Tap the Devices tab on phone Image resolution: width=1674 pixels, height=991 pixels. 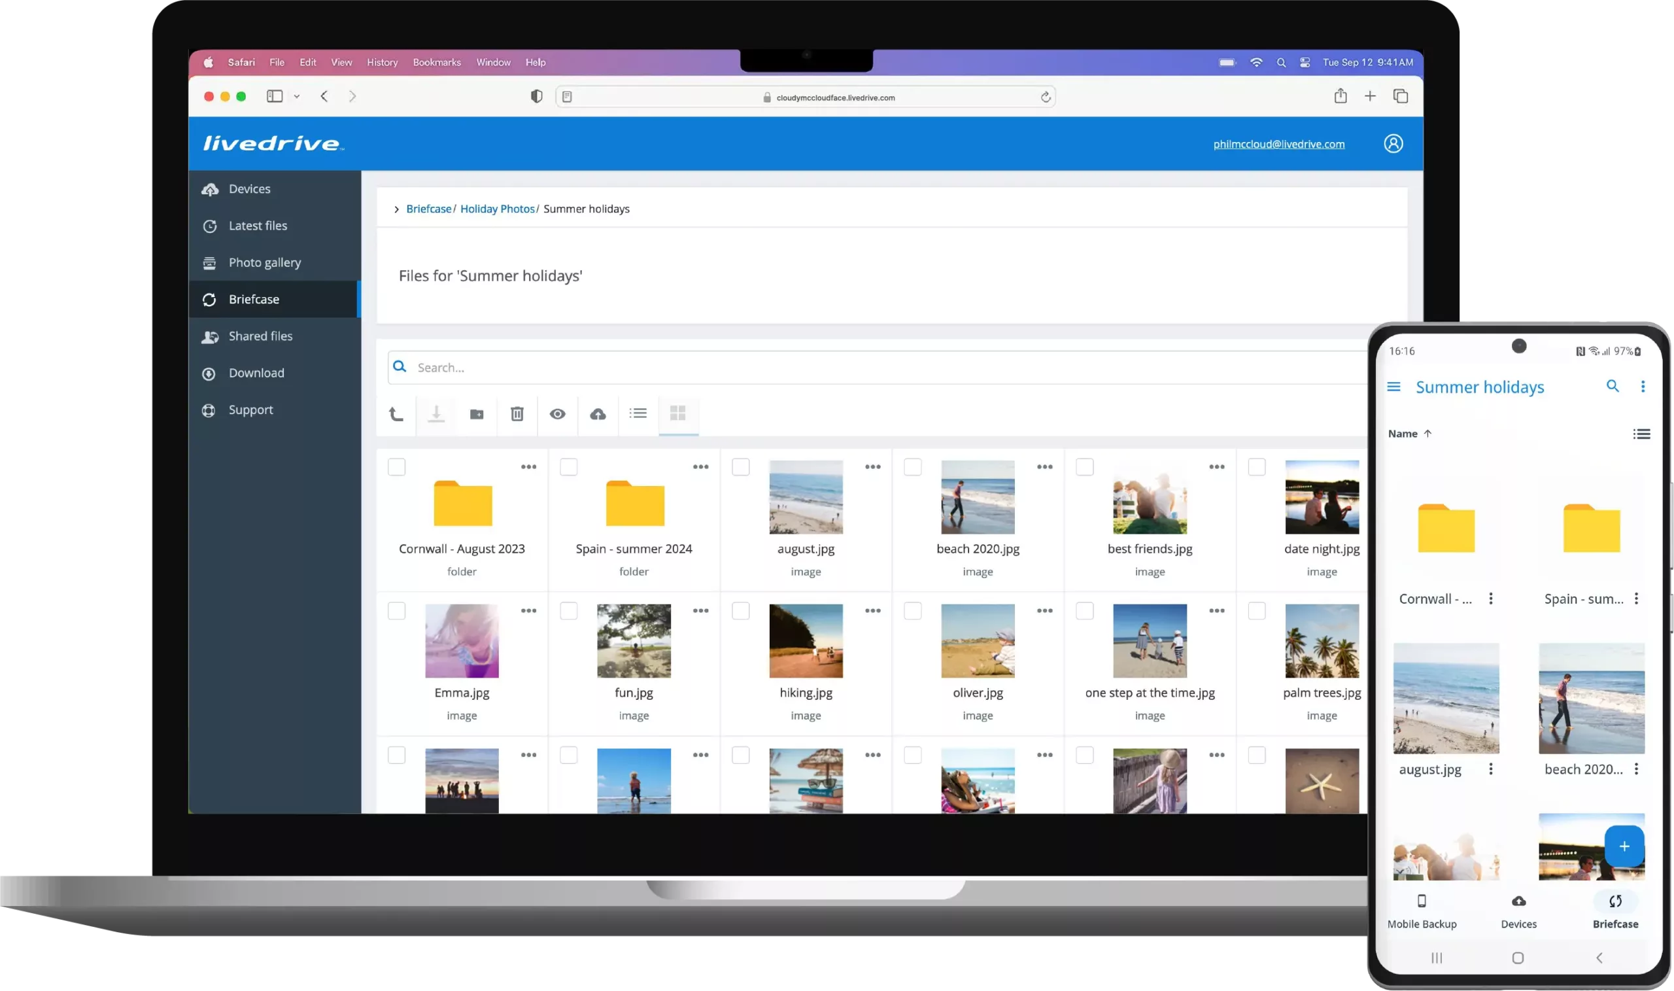1518,912
